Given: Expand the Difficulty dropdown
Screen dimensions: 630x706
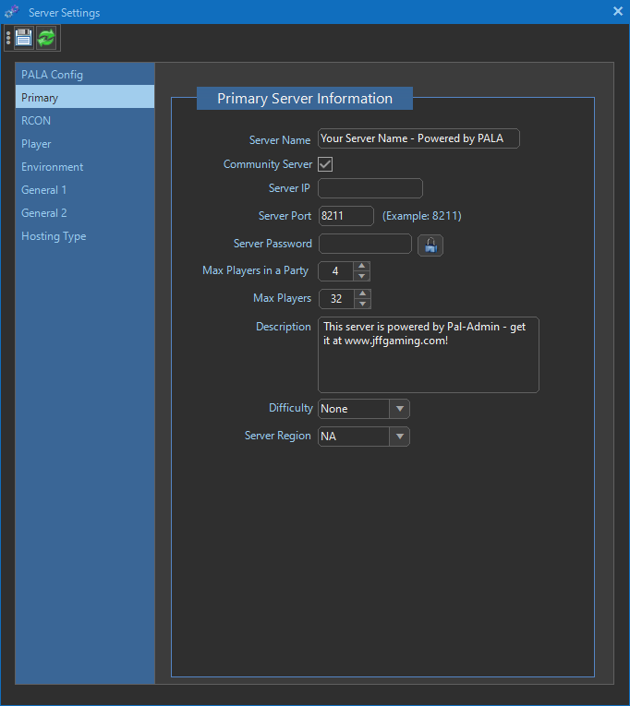Looking at the screenshot, I should (x=399, y=409).
